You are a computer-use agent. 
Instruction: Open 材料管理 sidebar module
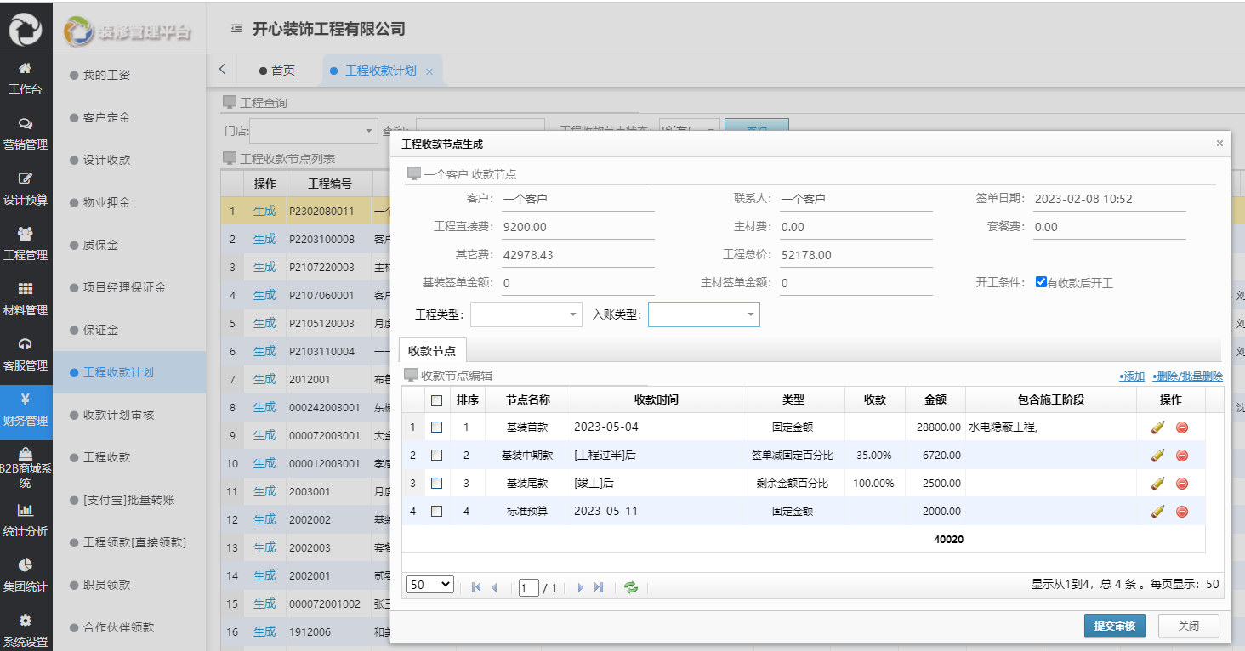26,298
